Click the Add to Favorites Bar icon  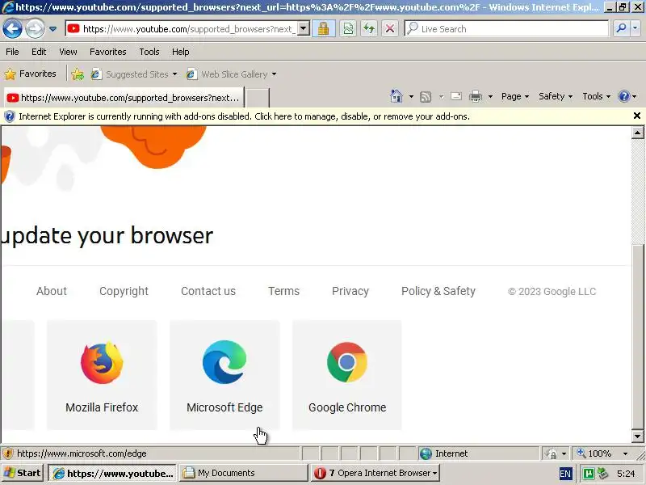pyautogui.click(x=78, y=74)
